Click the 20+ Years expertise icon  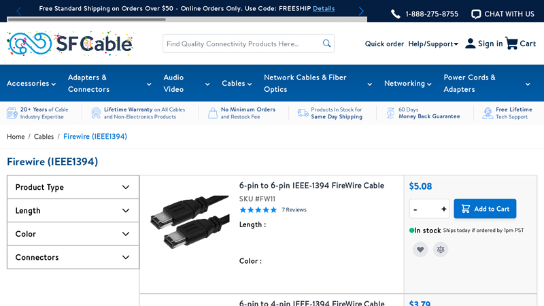point(12,113)
